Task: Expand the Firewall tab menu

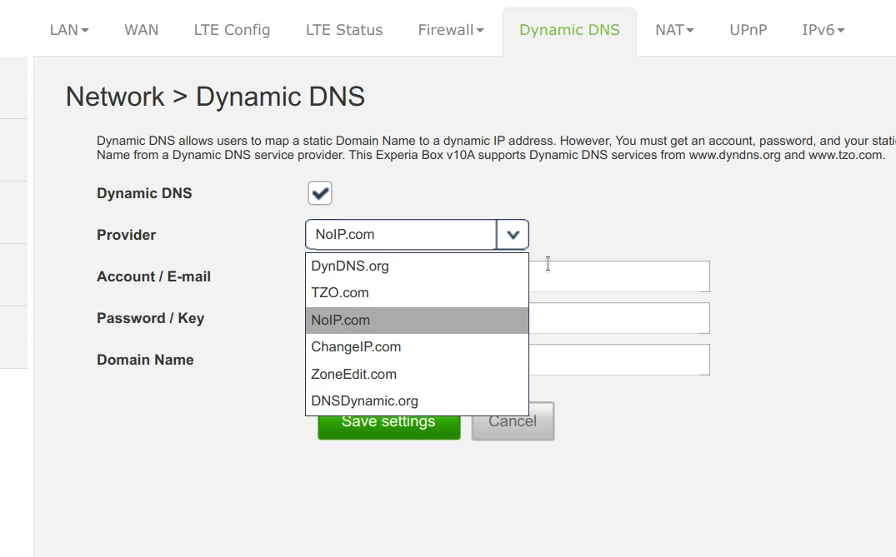Action: tap(451, 30)
